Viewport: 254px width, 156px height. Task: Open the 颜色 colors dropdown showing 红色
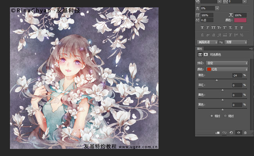(227, 69)
